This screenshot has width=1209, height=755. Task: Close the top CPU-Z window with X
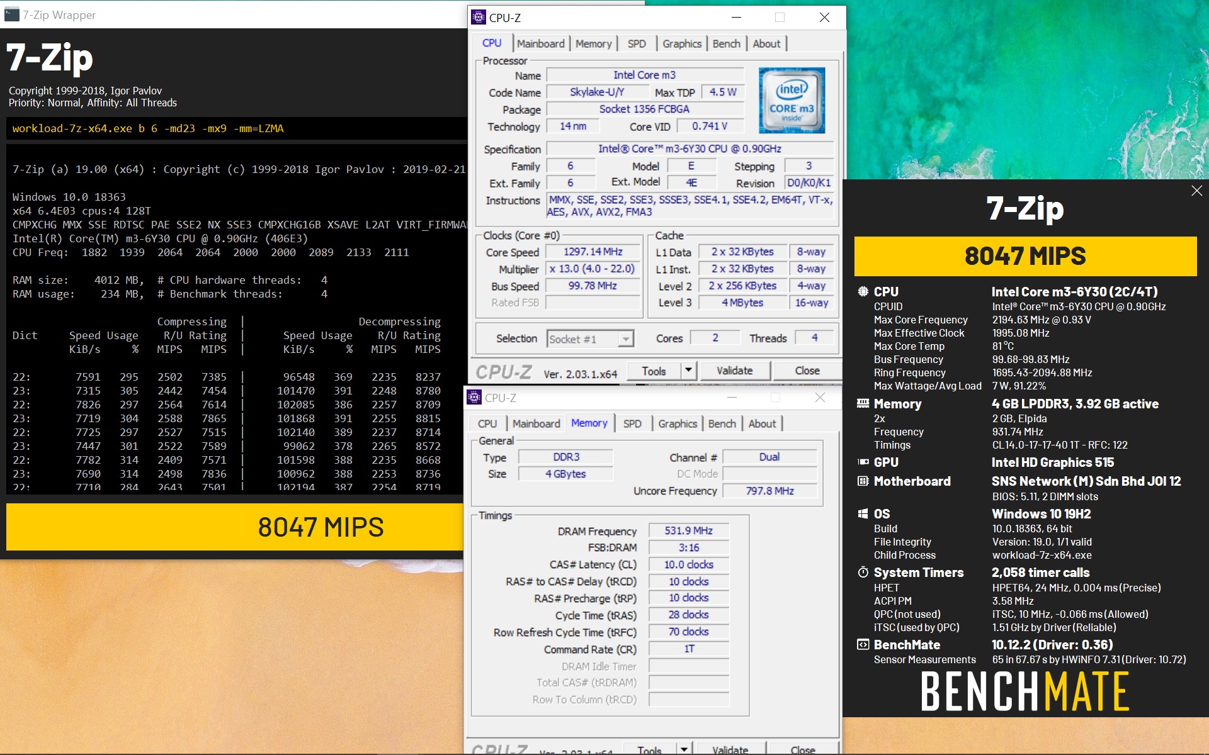(824, 18)
